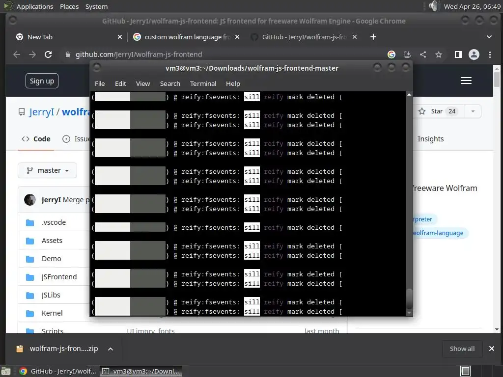Close the New Tab tab

120,37
